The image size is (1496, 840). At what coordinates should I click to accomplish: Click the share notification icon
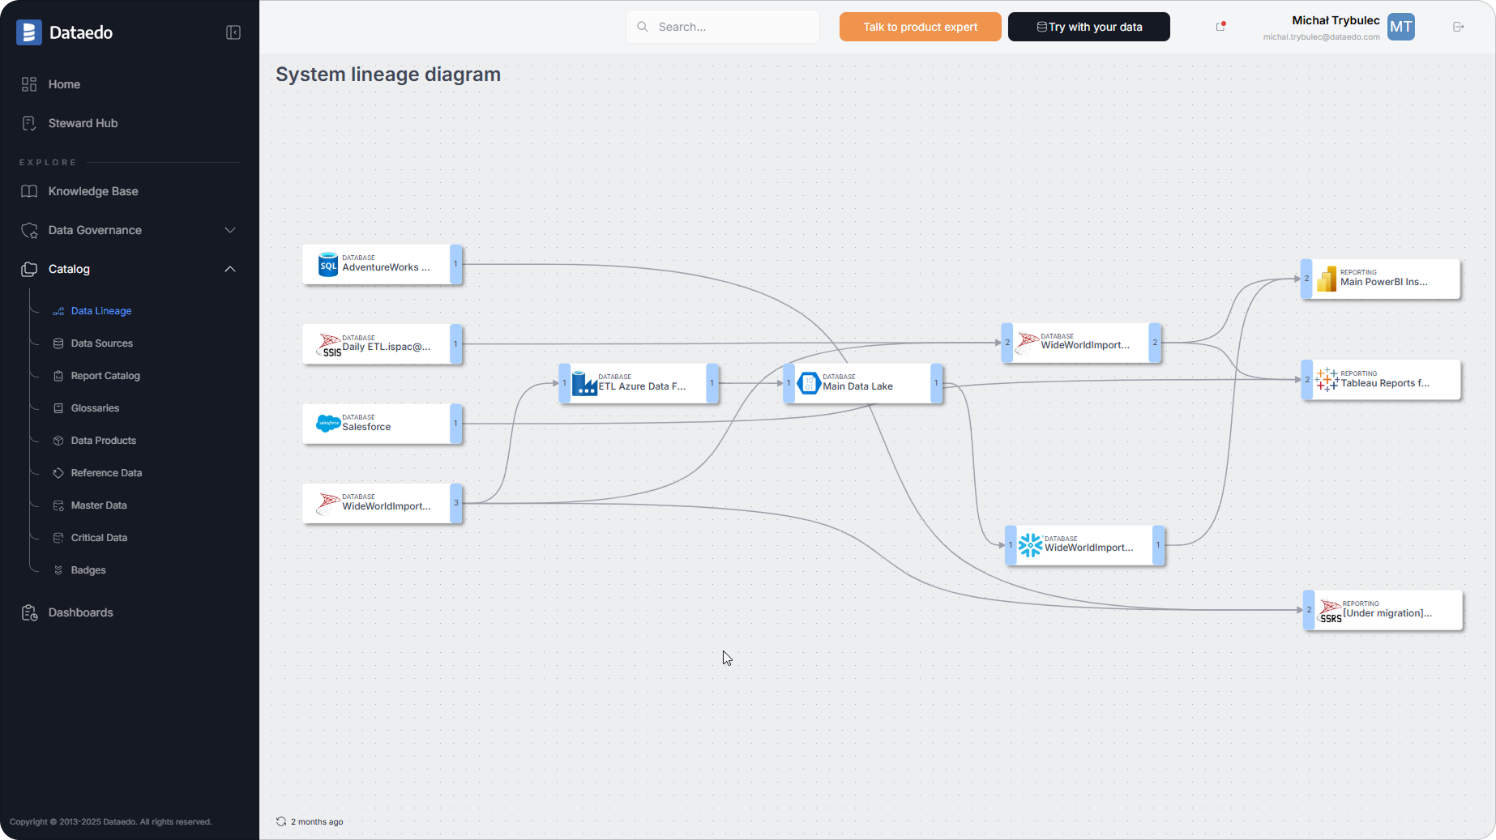[1220, 26]
